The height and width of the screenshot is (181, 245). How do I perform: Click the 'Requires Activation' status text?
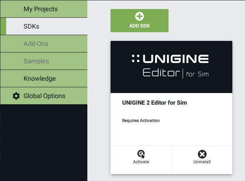[141, 121]
